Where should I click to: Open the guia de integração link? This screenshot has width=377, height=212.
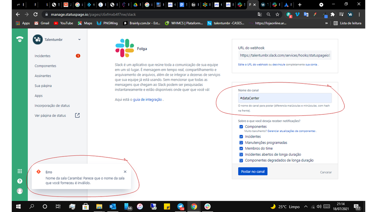[148, 100]
